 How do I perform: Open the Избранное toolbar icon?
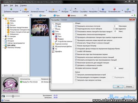[x=53, y=9]
